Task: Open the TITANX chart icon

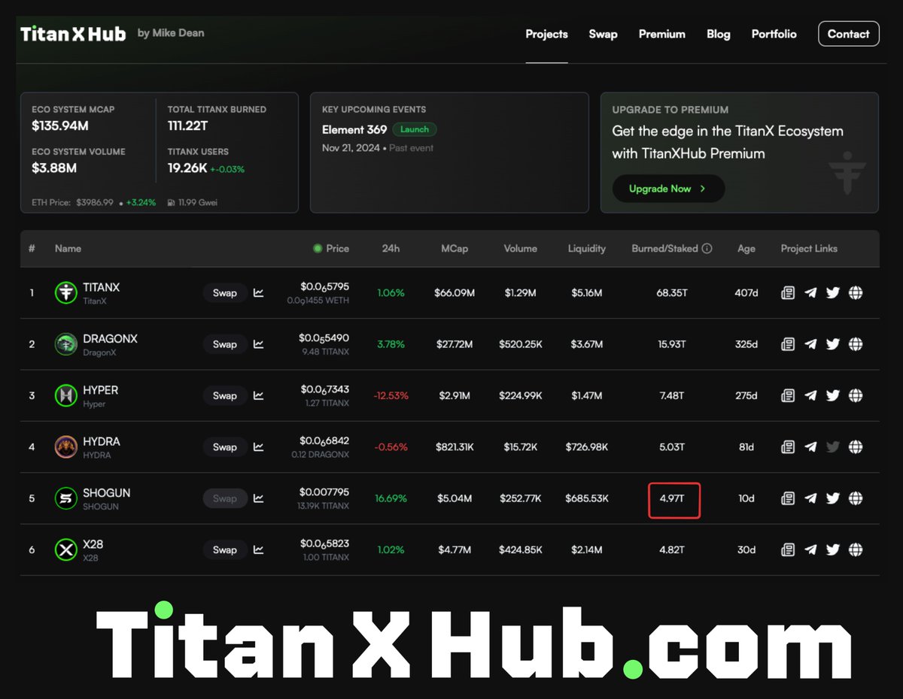Action: click(x=259, y=293)
